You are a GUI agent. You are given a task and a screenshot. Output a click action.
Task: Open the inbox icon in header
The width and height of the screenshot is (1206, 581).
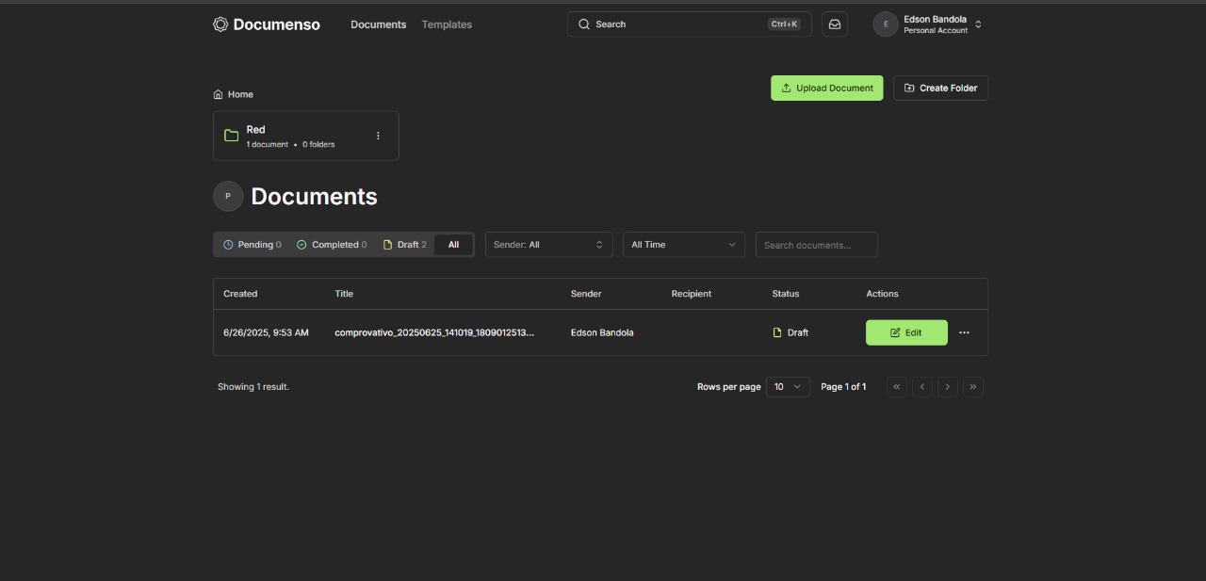(x=834, y=24)
